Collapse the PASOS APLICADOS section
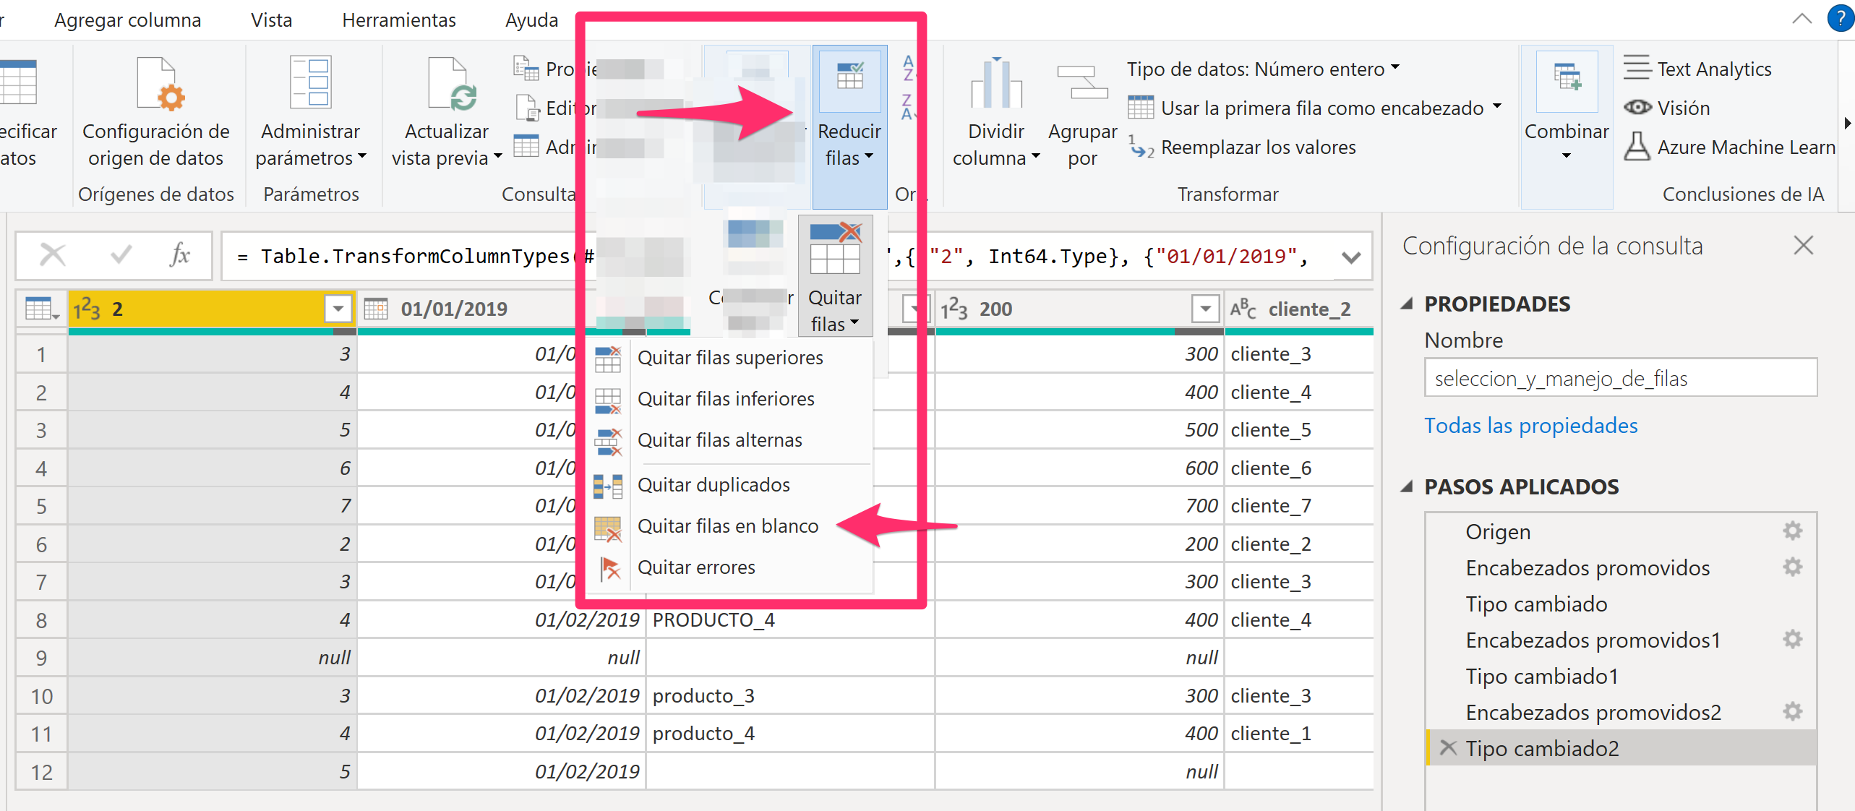Image resolution: width=1855 pixels, height=811 pixels. (x=1408, y=486)
